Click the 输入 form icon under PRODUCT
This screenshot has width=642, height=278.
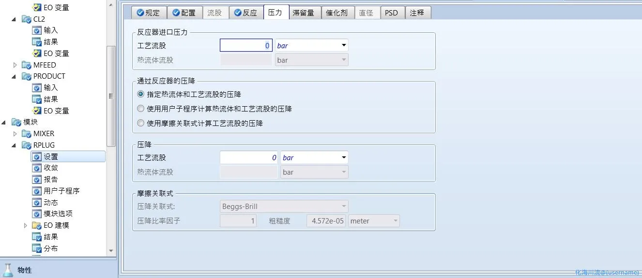pos(37,88)
